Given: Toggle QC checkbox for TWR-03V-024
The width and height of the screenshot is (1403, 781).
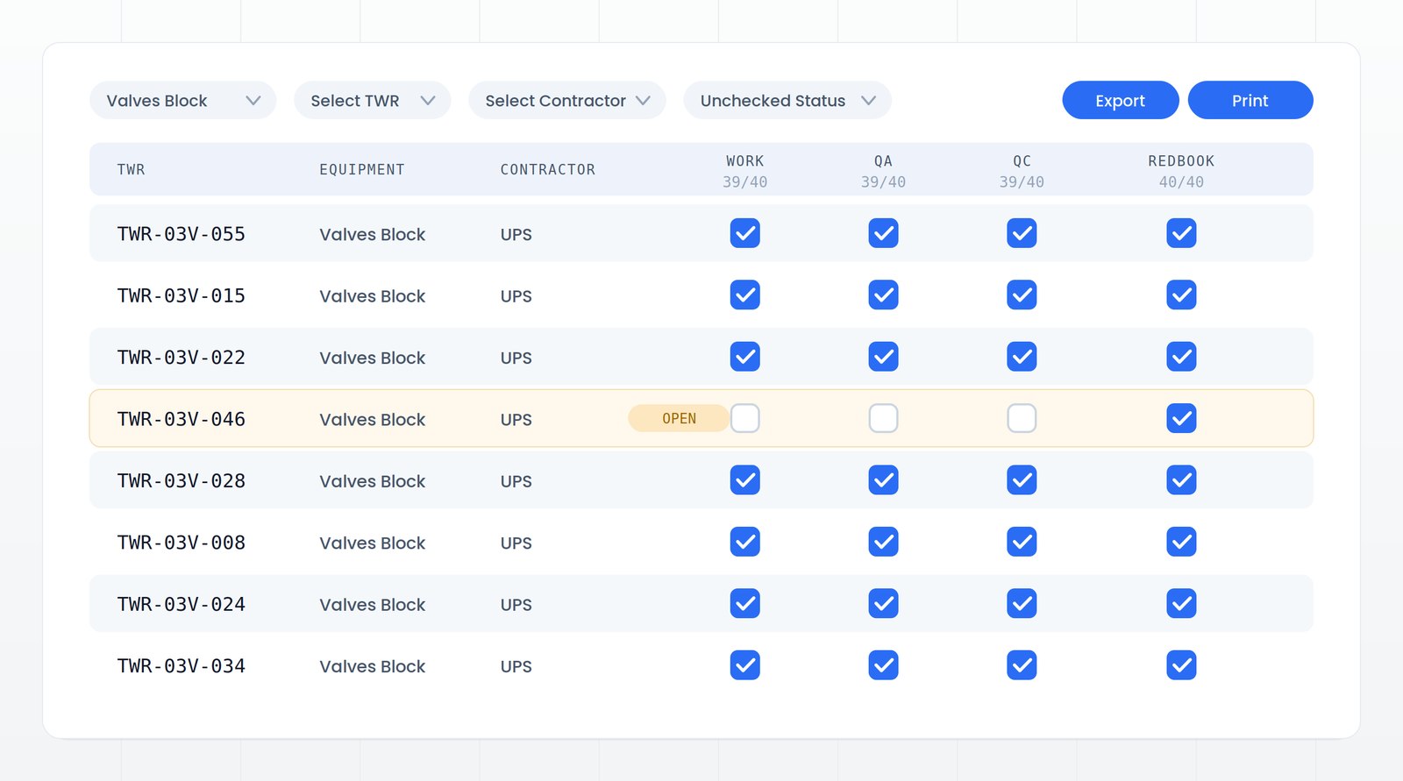Looking at the screenshot, I should (x=1022, y=603).
